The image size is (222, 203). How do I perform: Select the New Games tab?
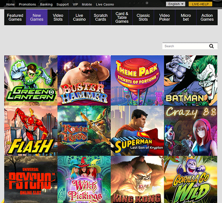[37, 17]
